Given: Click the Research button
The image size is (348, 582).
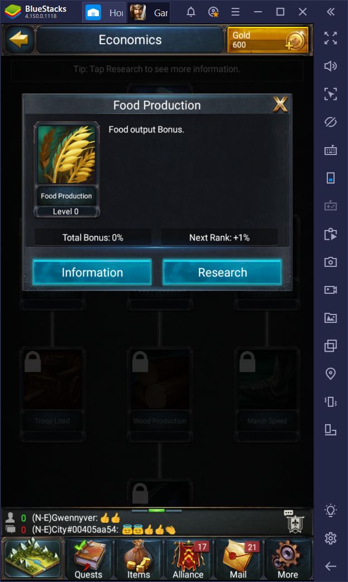Looking at the screenshot, I should (222, 272).
